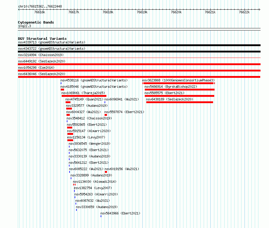269x228 pixels.
Task: Click the nsv3330139 (Audano2019) label
Action: [x=89, y=156]
